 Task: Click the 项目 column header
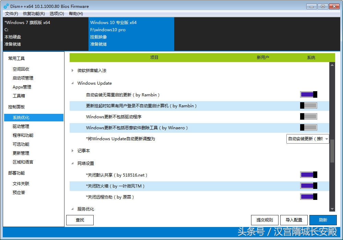tap(154, 58)
